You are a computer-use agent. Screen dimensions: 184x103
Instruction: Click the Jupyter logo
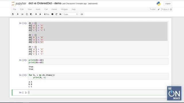(x=19, y=3)
